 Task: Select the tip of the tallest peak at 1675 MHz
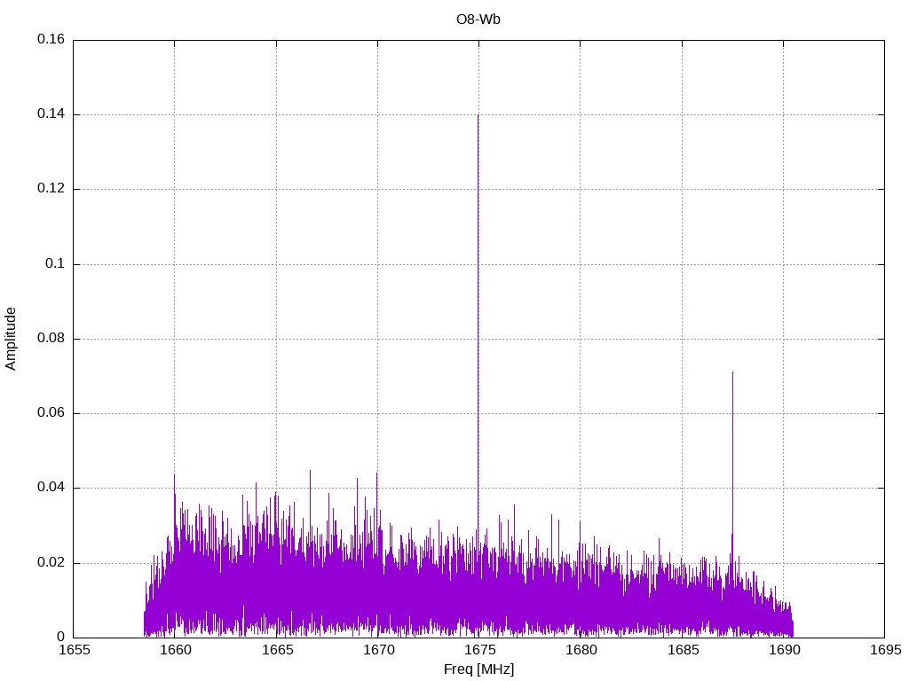pyautogui.click(x=478, y=115)
